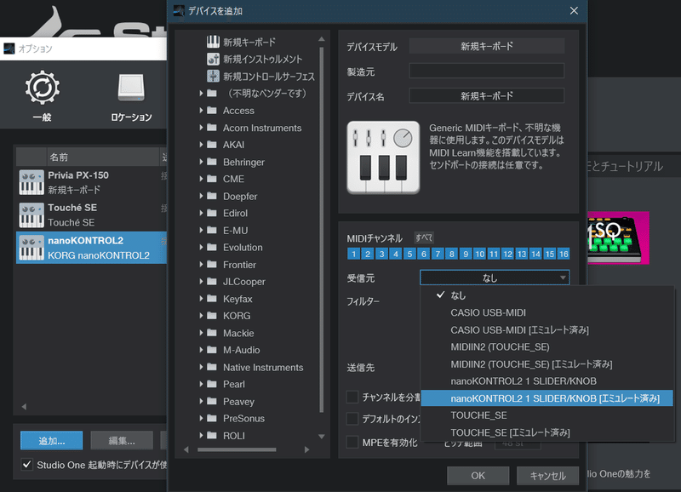Click the vendor list scroll-down arrow

coord(322,436)
